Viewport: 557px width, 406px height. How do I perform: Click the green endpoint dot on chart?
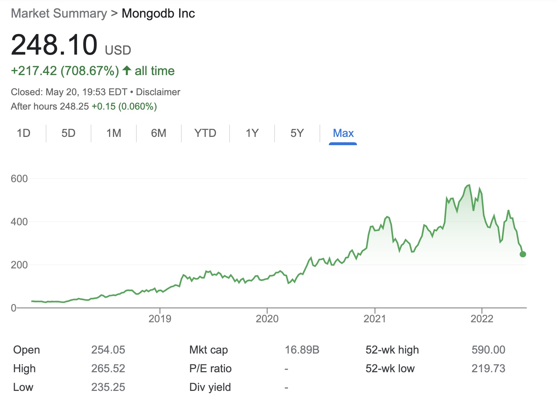pos(523,254)
